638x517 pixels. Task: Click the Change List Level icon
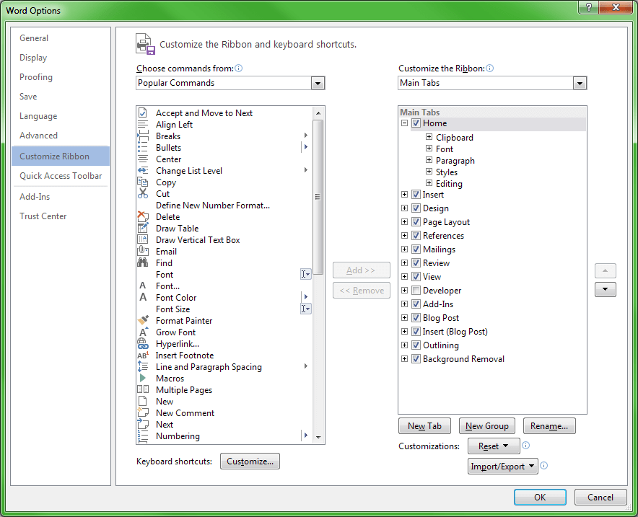[x=142, y=170]
